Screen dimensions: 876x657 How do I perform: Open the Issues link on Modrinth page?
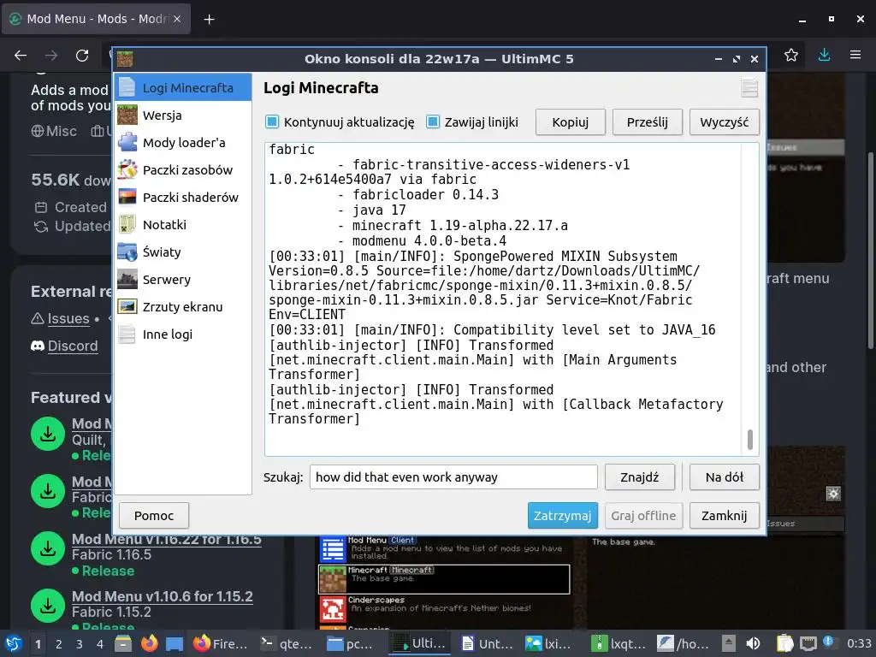[x=68, y=318]
